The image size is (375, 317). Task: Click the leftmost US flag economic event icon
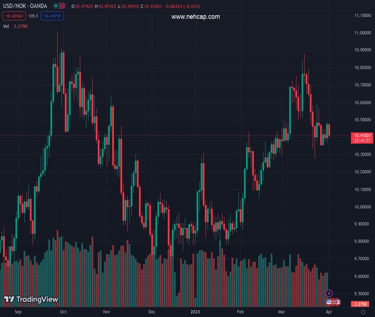(x=329, y=302)
